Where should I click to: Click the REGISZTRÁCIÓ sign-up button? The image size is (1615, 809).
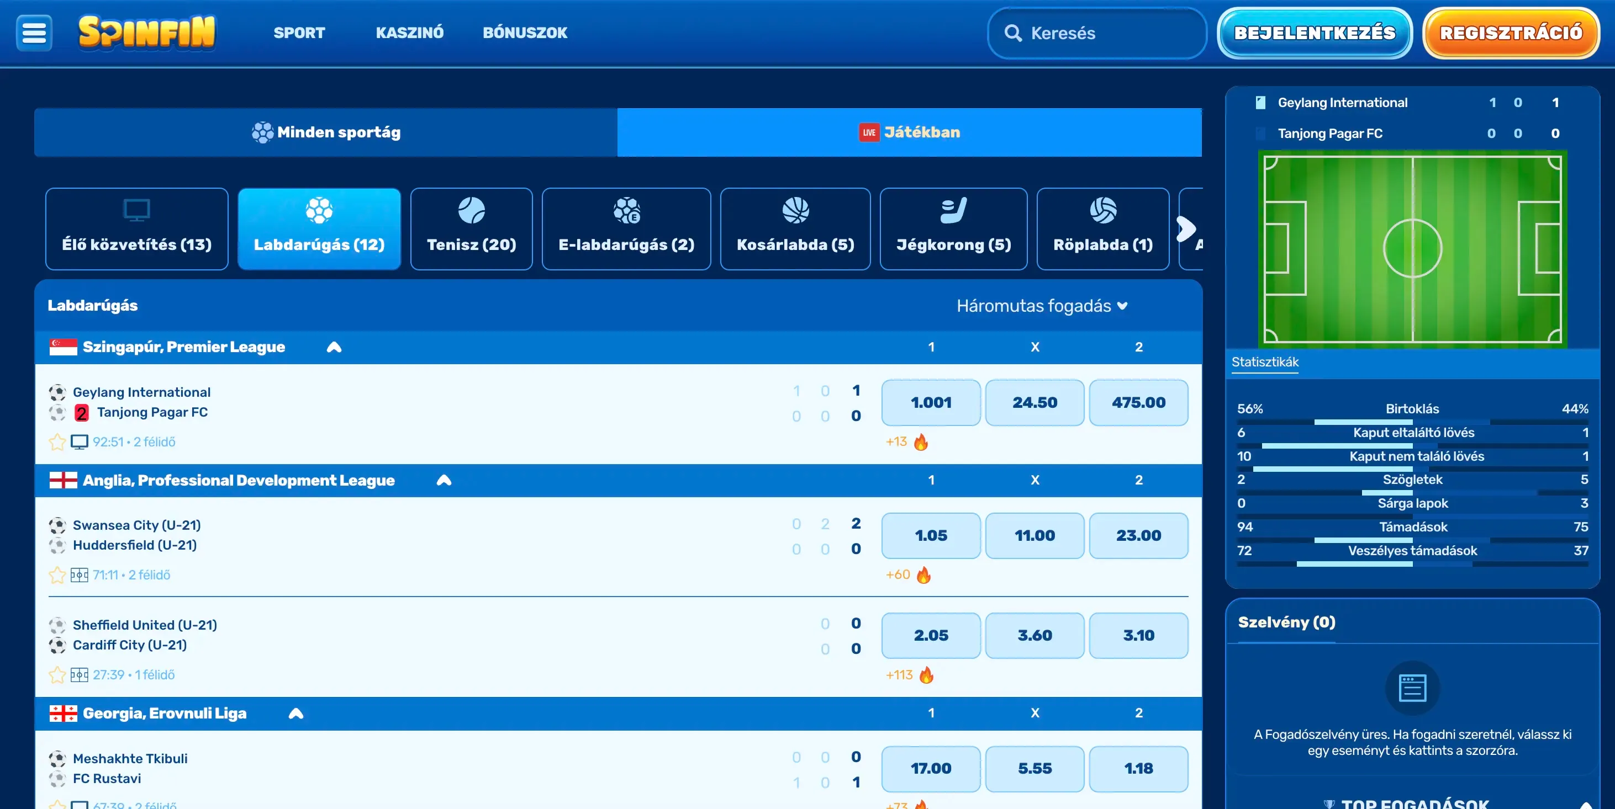pyautogui.click(x=1511, y=33)
